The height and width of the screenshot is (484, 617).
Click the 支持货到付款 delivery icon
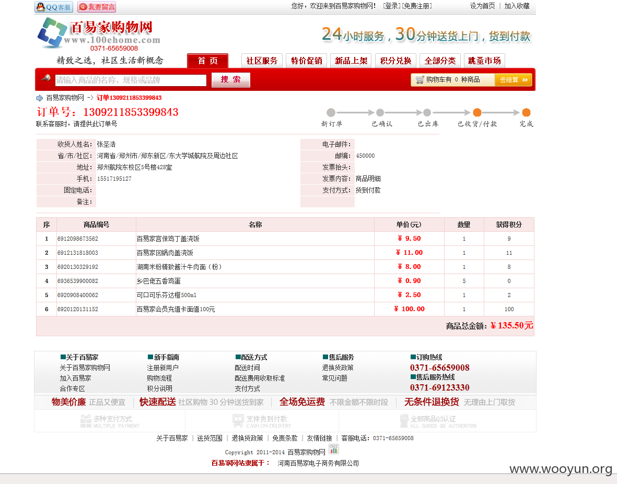click(x=238, y=421)
